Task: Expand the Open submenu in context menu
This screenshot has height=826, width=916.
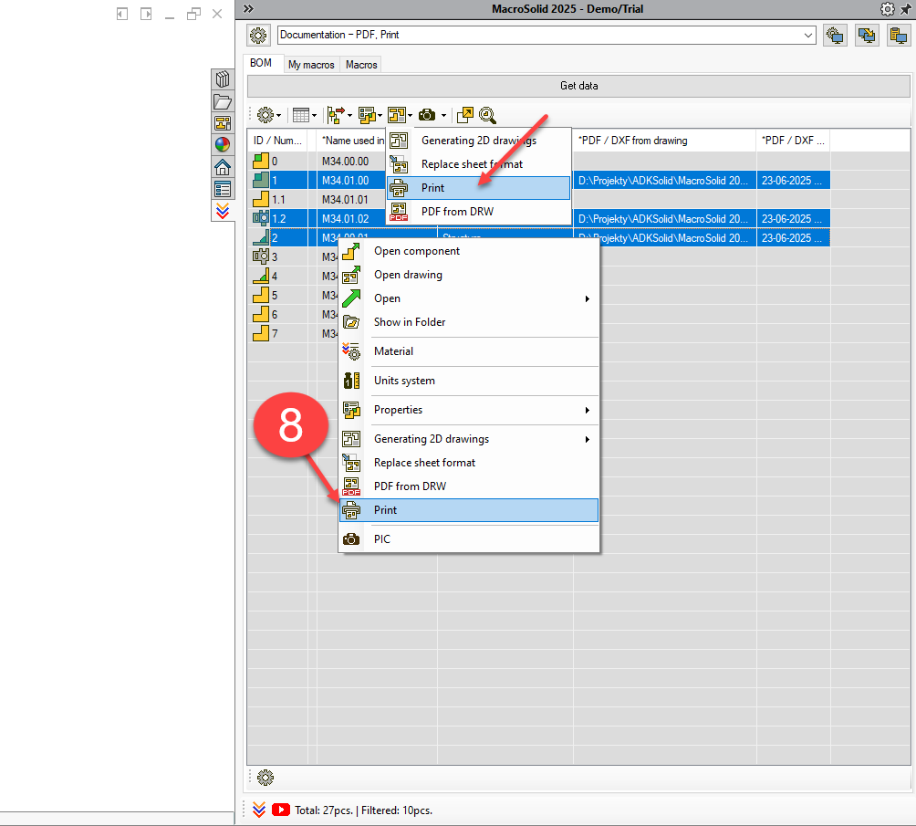Action: (588, 298)
